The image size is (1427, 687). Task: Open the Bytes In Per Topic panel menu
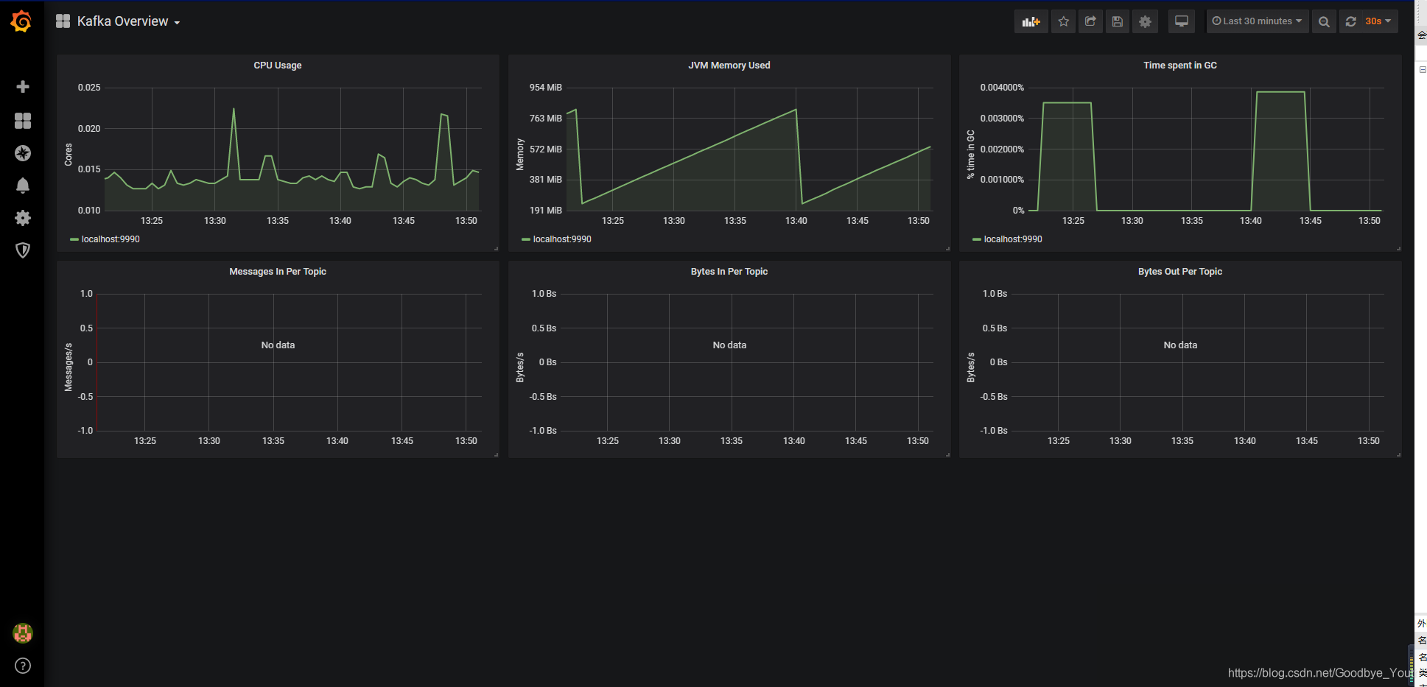tap(729, 272)
